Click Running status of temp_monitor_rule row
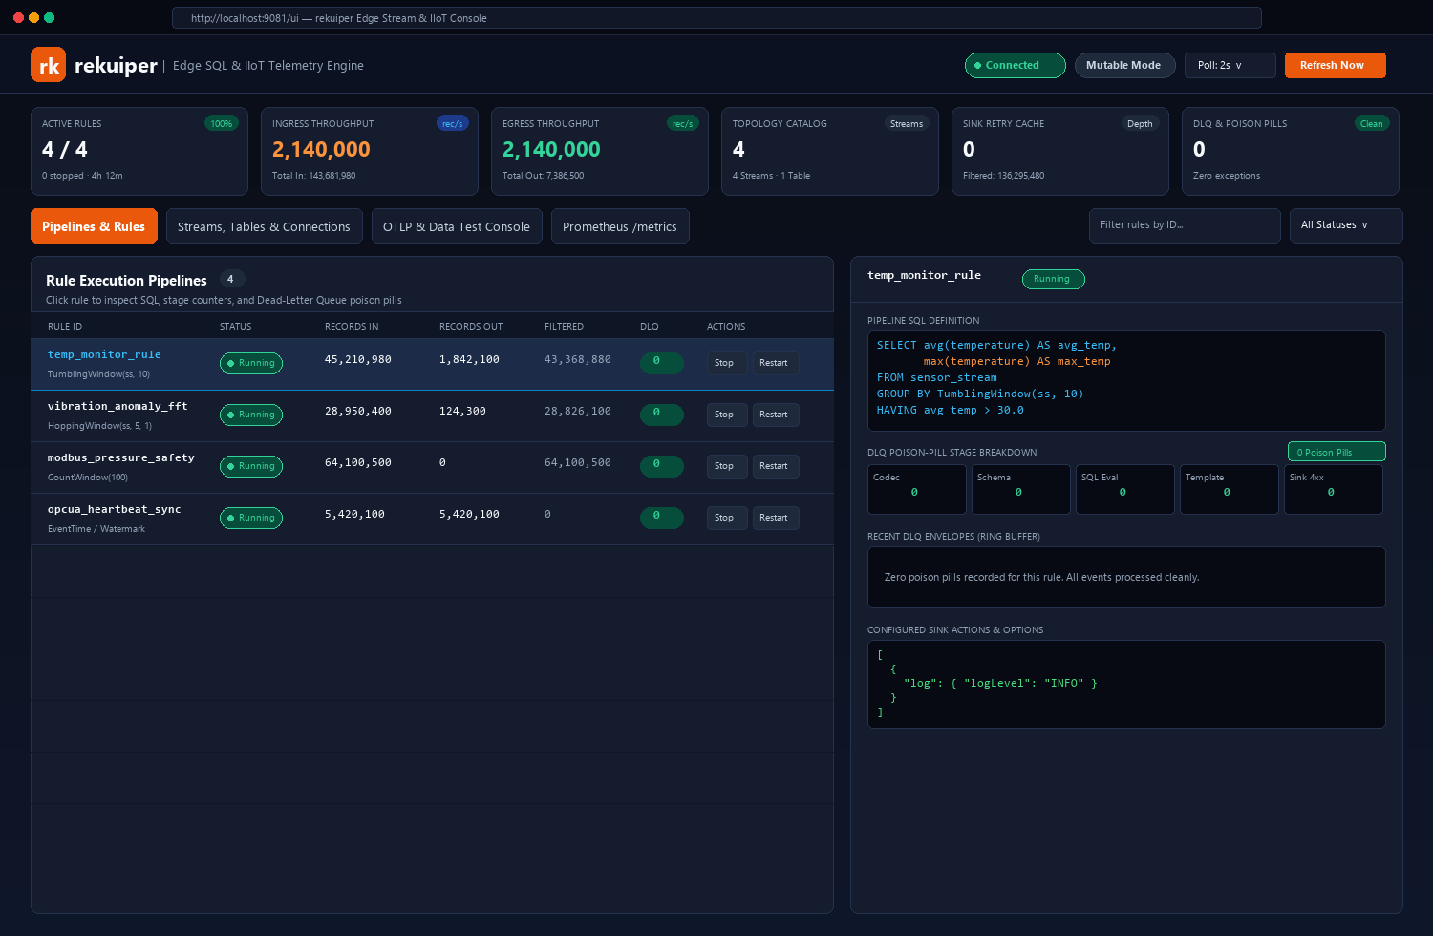Image resolution: width=1433 pixels, height=936 pixels. pyautogui.click(x=251, y=363)
